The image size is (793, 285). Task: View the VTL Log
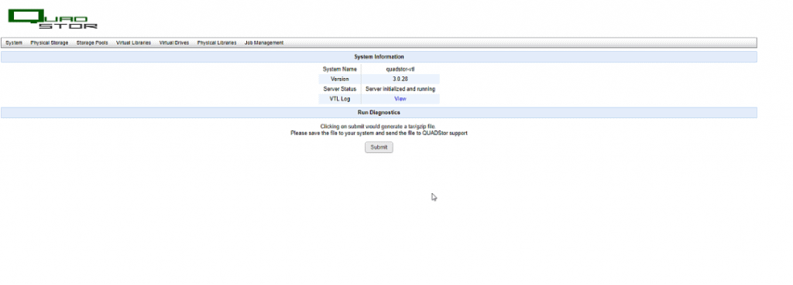pos(400,99)
